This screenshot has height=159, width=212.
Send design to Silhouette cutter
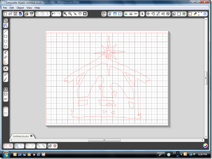[32, 14]
